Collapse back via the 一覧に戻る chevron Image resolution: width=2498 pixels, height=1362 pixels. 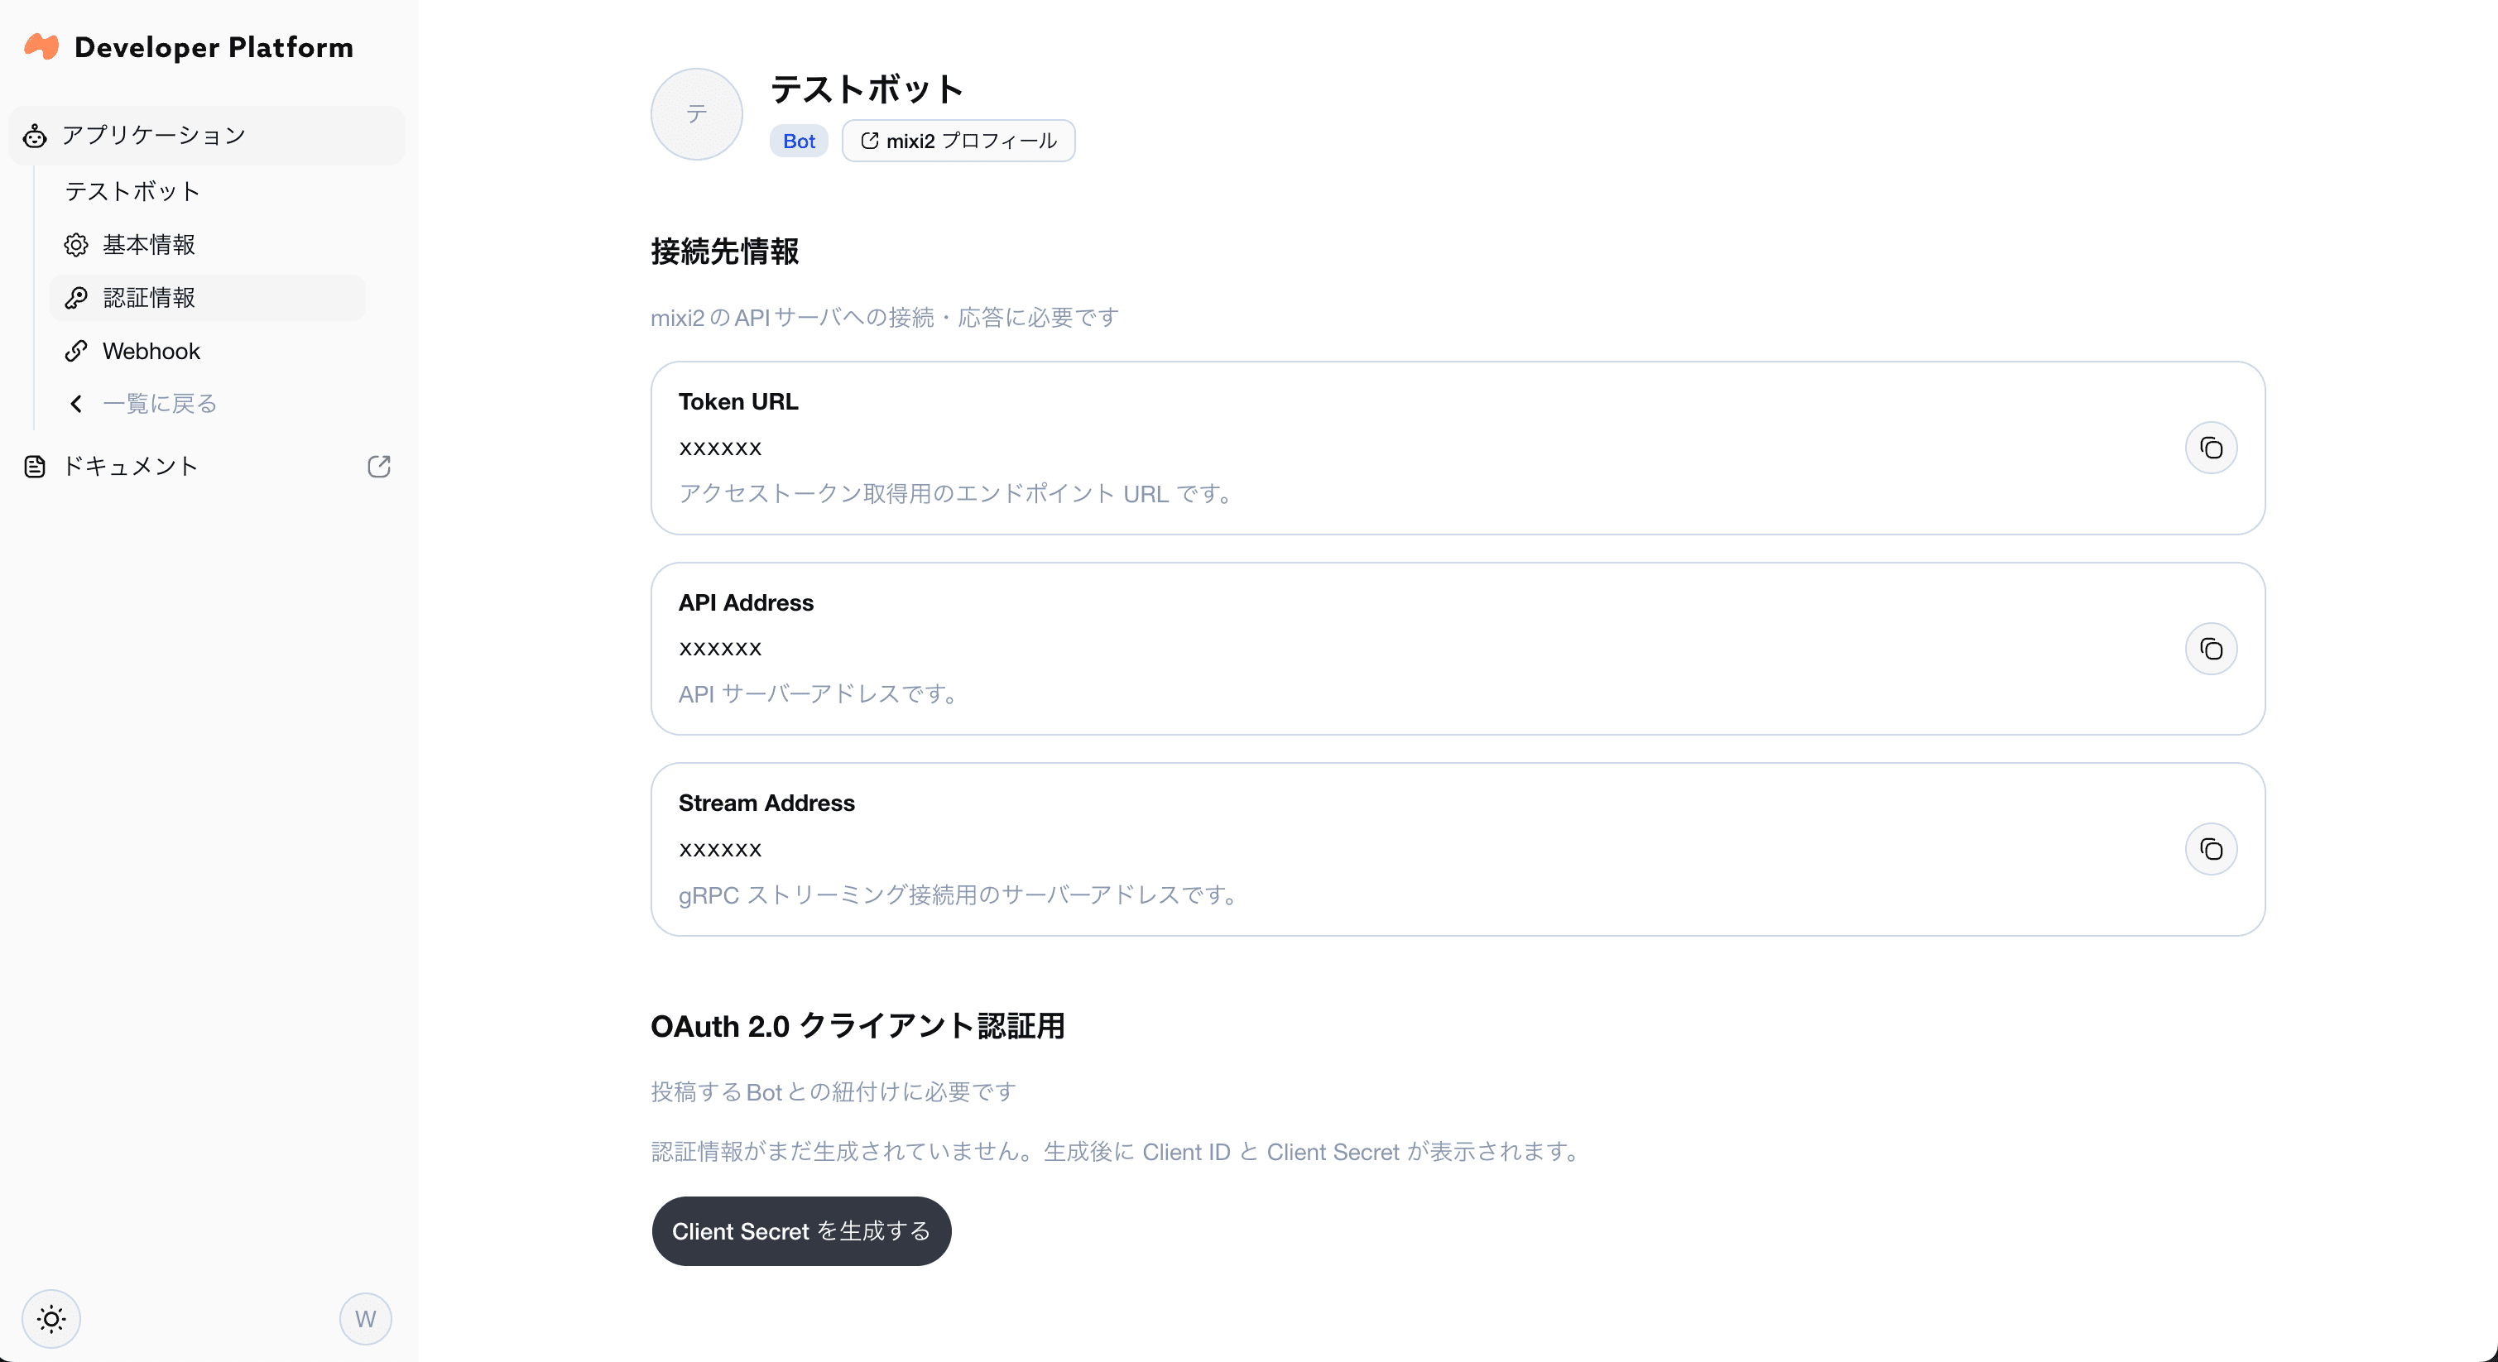pyautogui.click(x=77, y=403)
